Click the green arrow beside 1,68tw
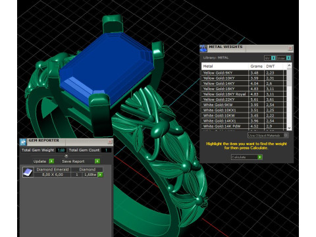The height and width of the screenshot is (237, 316). tap(100, 175)
